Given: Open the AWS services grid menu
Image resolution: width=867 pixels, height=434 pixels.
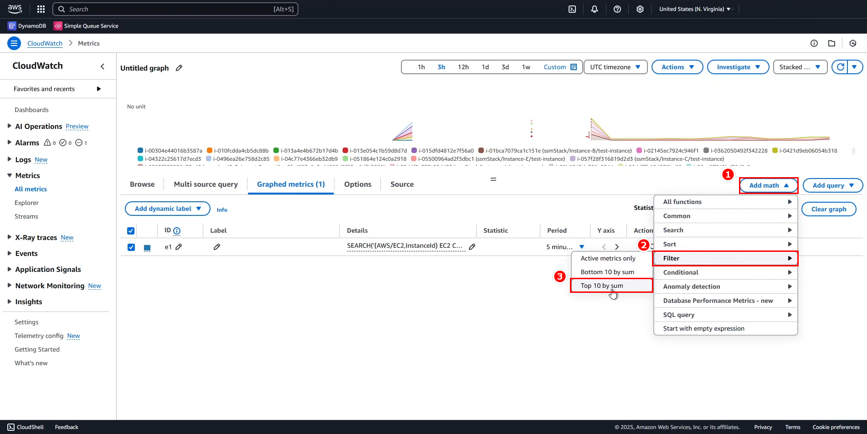Looking at the screenshot, I should coord(41,9).
